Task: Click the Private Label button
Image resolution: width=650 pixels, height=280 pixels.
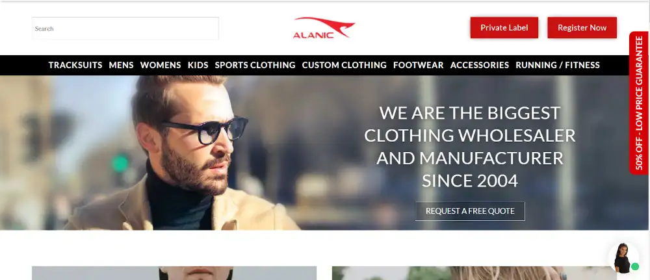Action: tap(504, 28)
